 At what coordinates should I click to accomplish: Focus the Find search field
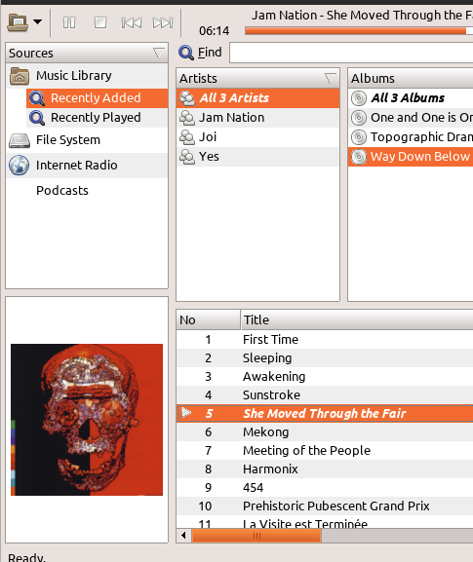pos(351,53)
